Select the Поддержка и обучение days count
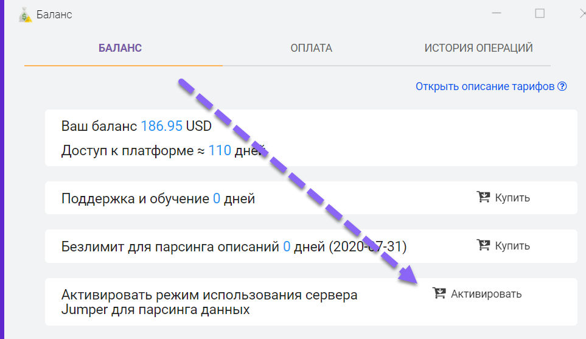The height and width of the screenshot is (339, 586). (216, 198)
